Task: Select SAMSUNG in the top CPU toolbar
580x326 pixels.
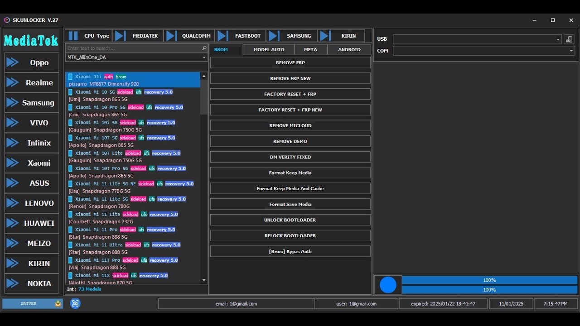Action: point(292,36)
